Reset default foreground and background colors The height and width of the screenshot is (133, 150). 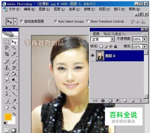pyautogui.click(x=5, y=123)
